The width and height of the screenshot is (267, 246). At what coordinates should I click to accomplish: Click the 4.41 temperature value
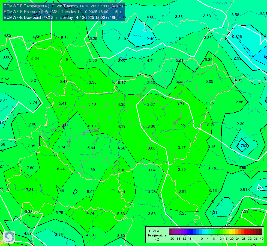pyautogui.click(x=180, y=82)
